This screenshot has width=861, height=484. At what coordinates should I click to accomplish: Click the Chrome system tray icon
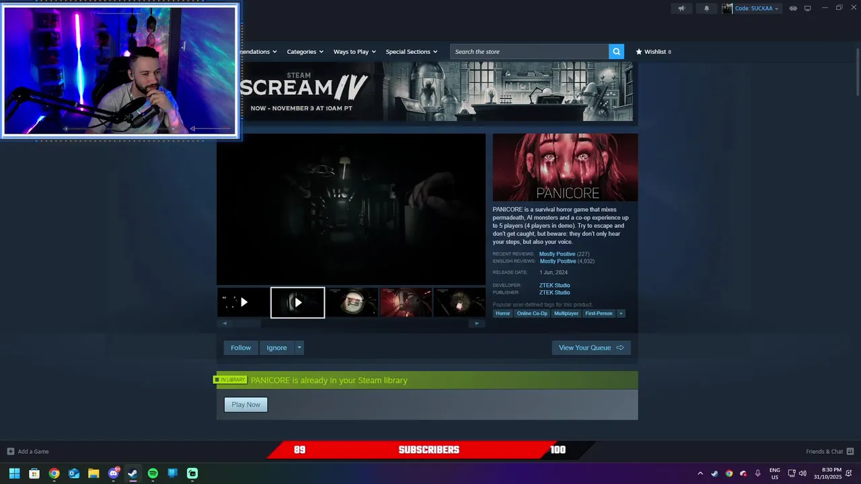tap(729, 473)
